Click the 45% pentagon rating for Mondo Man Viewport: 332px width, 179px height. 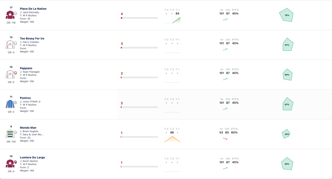click(286, 134)
